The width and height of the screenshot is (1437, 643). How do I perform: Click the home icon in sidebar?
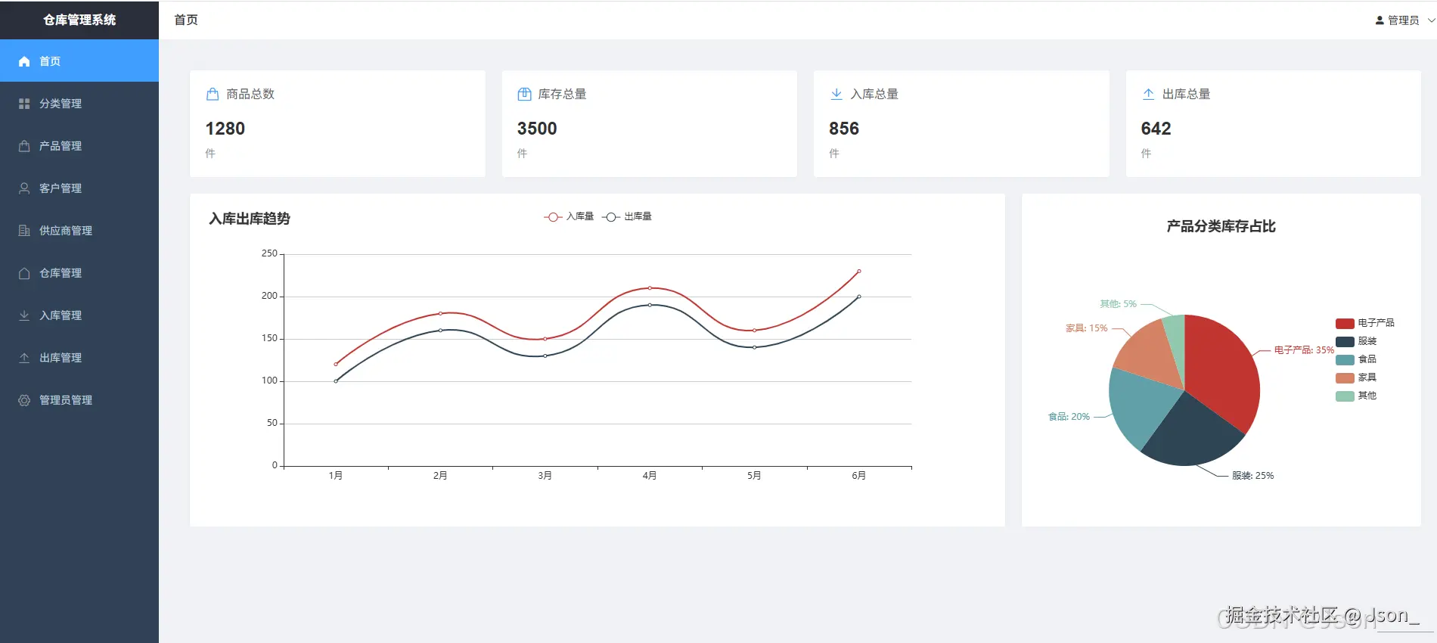pyautogui.click(x=24, y=61)
